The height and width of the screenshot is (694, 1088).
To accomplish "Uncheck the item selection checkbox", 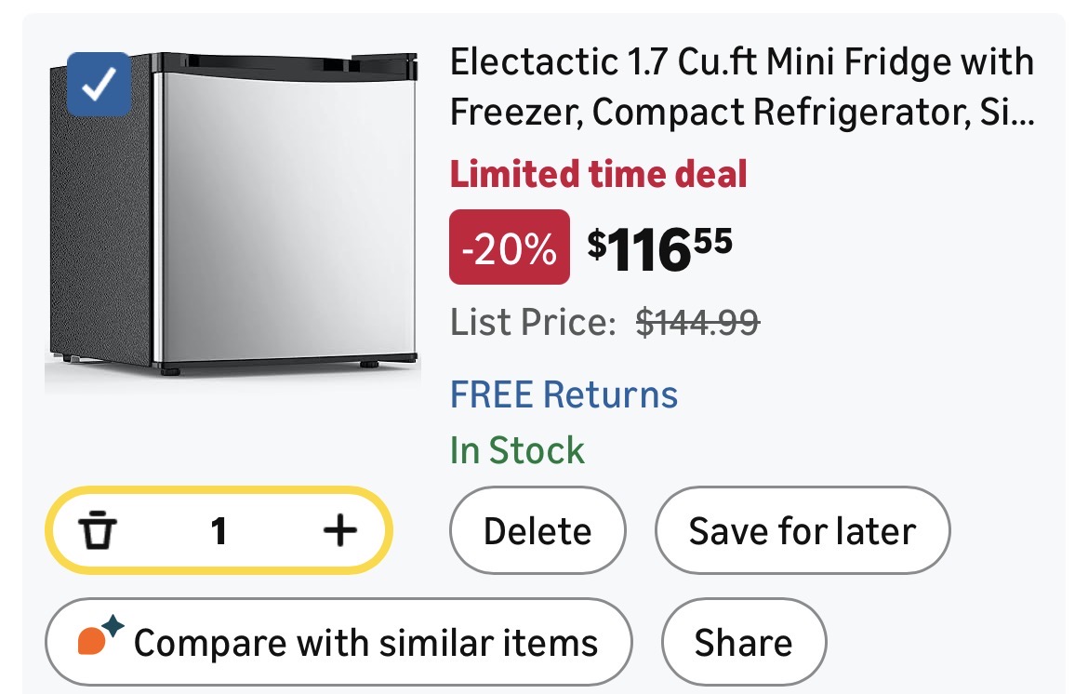I will pos(99,85).
